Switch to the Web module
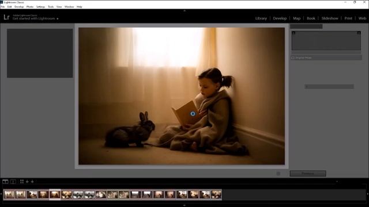Image resolution: width=369 pixels, height=207 pixels. [x=362, y=18]
